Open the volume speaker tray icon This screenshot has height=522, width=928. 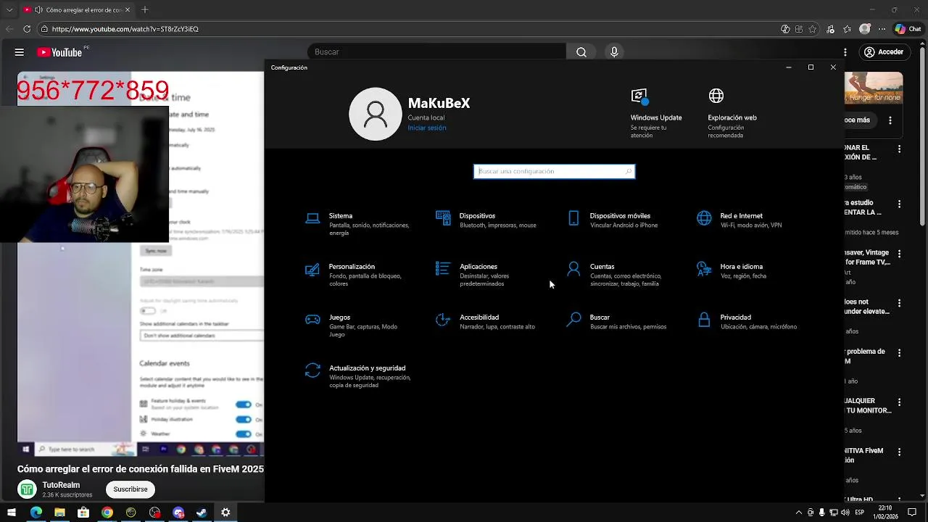[x=845, y=513]
